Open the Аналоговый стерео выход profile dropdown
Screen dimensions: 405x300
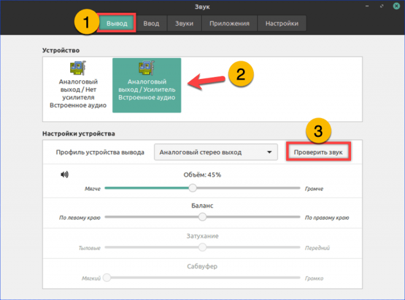[216, 152]
